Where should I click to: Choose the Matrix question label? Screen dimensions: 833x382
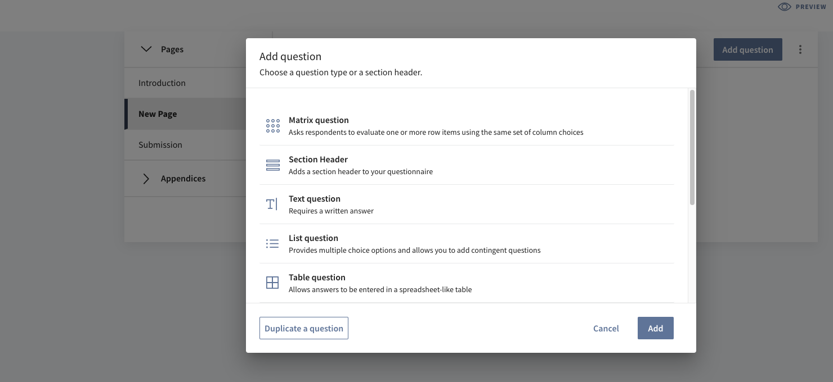pos(319,120)
